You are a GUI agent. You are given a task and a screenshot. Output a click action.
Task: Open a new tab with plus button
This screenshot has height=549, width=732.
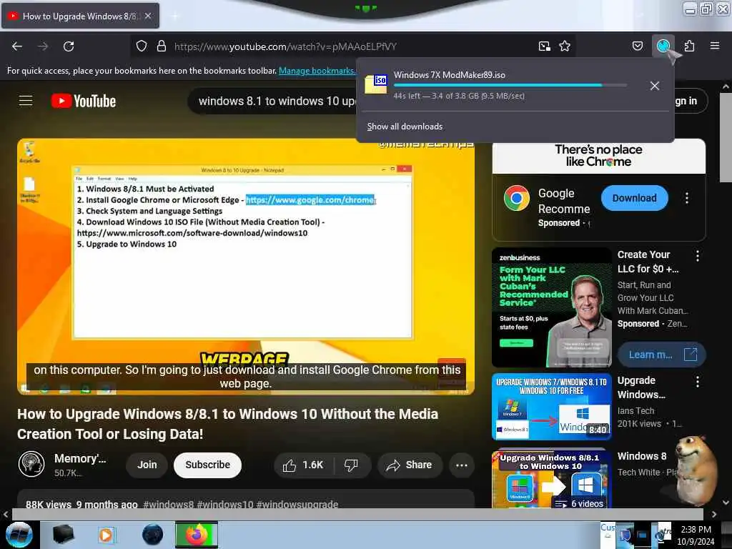point(175,16)
